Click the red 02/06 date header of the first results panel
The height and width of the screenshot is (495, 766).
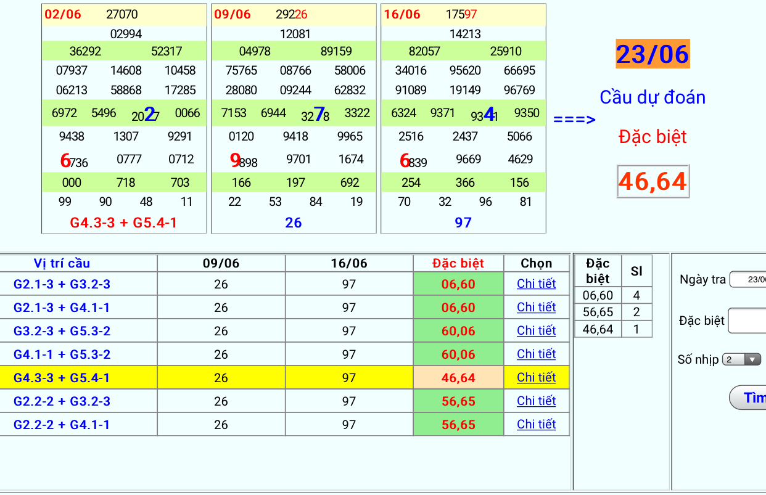coord(63,14)
